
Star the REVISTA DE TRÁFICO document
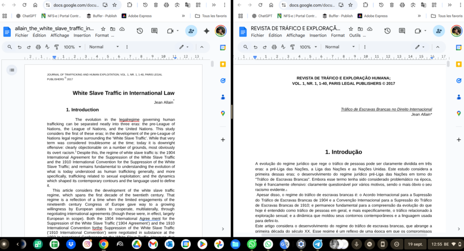coord(351,29)
